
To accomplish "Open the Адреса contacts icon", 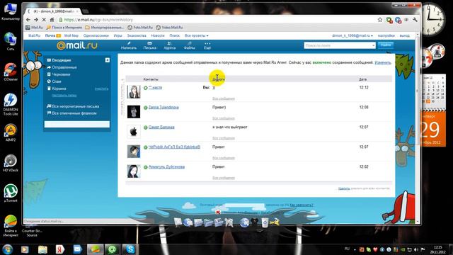I will point(170,45).
